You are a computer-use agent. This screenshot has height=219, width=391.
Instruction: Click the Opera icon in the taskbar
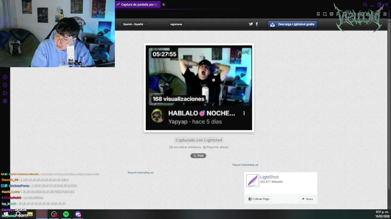point(42,214)
